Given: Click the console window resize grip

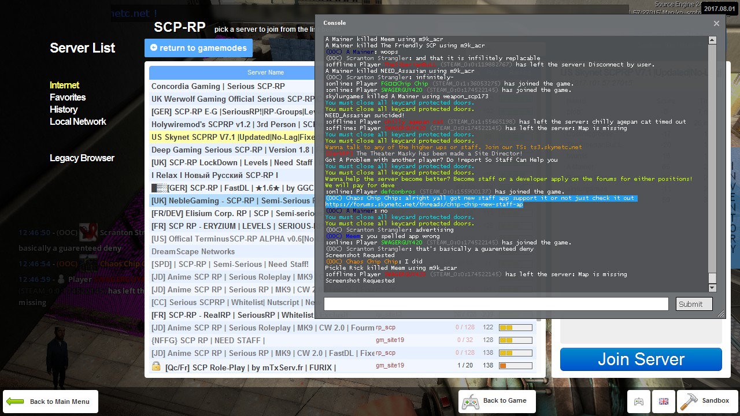Looking at the screenshot, I should pyautogui.click(x=720, y=314).
